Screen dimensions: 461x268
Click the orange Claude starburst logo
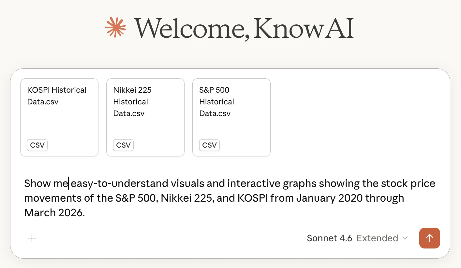115,27
